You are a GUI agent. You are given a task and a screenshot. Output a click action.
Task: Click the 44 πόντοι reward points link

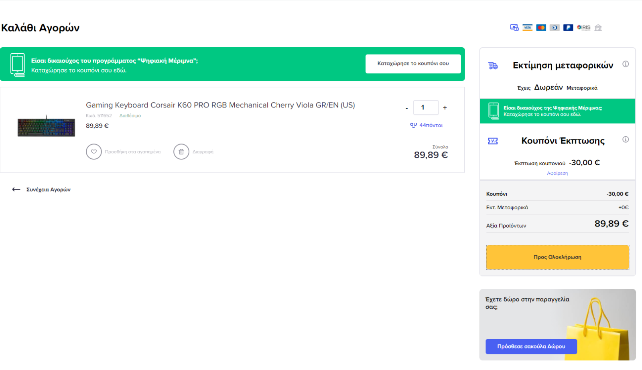tap(426, 125)
